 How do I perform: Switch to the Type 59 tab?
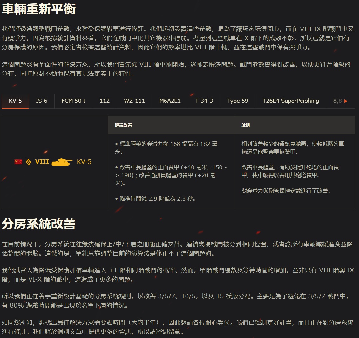(238, 101)
